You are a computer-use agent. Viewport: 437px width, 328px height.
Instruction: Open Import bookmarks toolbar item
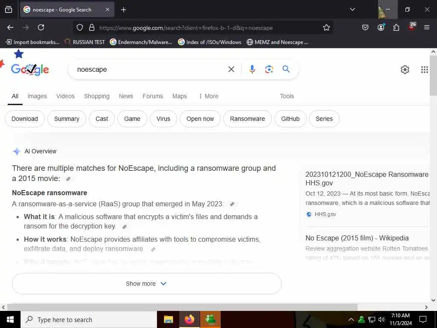tap(32, 42)
